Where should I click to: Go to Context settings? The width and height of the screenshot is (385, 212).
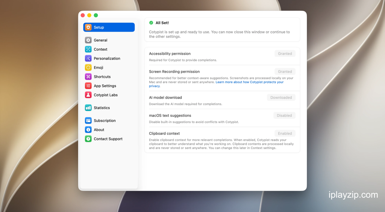point(109,49)
